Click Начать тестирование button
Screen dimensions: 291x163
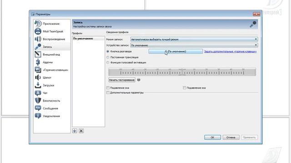click(122, 80)
